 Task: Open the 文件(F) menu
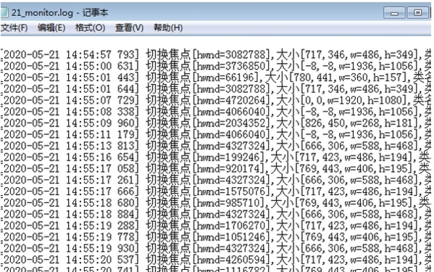pyautogui.click(x=14, y=28)
